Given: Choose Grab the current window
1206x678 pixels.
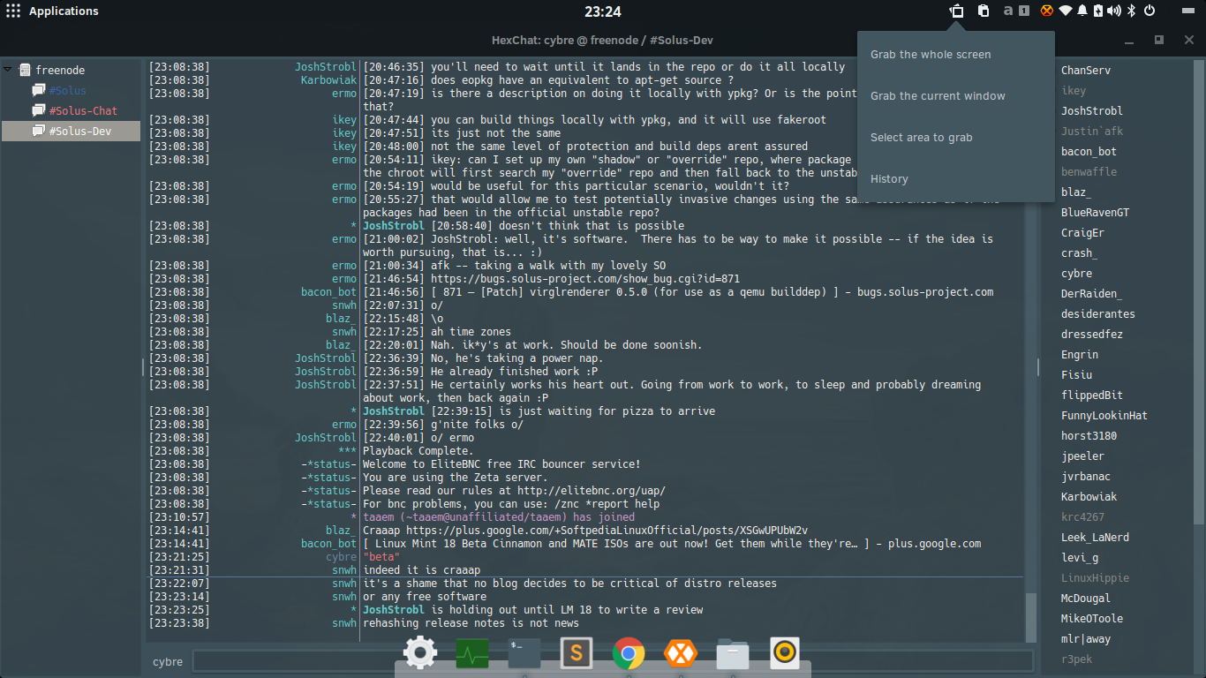Looking at the screenshot, I should [x=938, y=96].
